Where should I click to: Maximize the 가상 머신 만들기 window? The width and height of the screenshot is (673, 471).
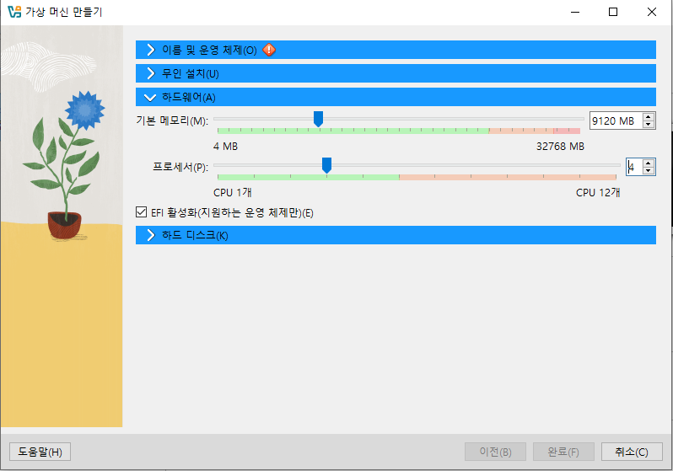613,12
